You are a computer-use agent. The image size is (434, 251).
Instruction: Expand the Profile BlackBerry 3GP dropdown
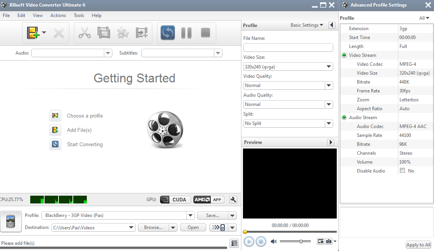coord(190,215)
